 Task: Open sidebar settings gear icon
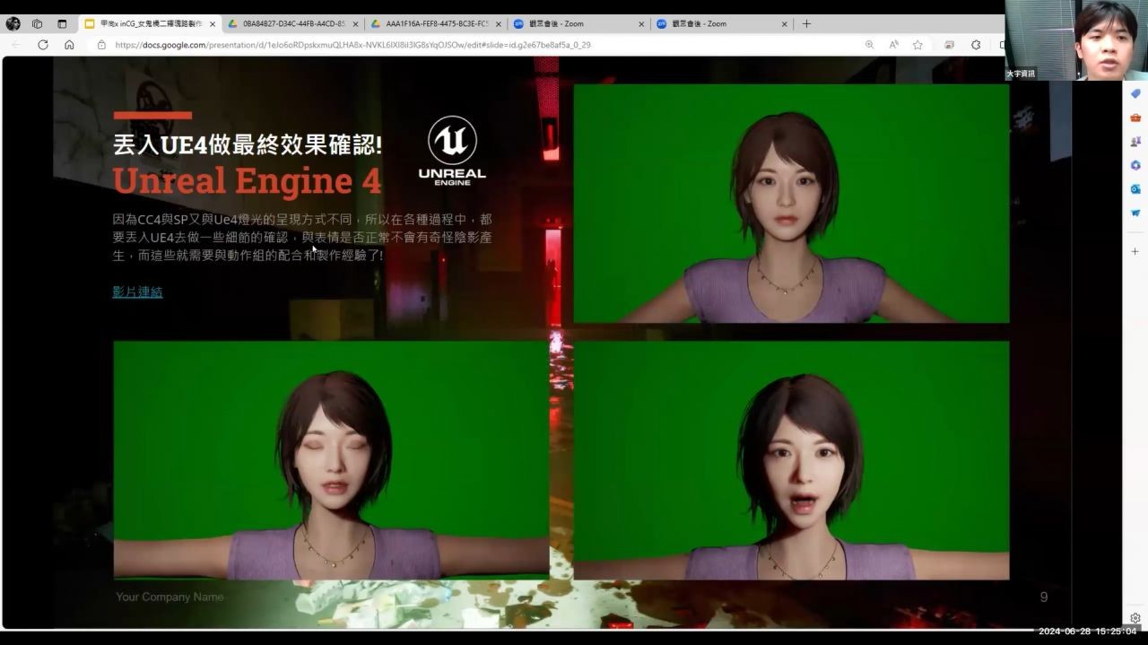(x=1135, y=618)
